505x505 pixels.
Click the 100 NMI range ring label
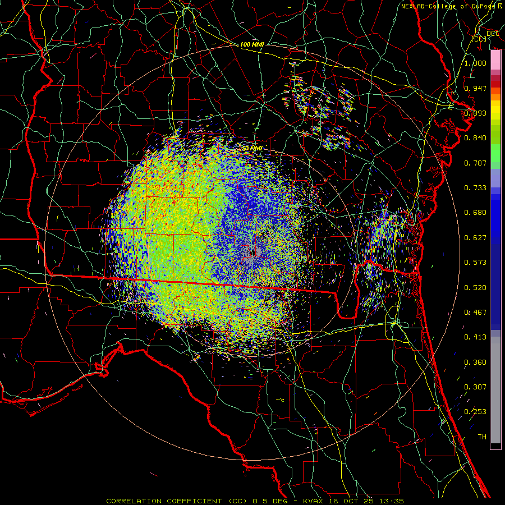click(252, 44)
